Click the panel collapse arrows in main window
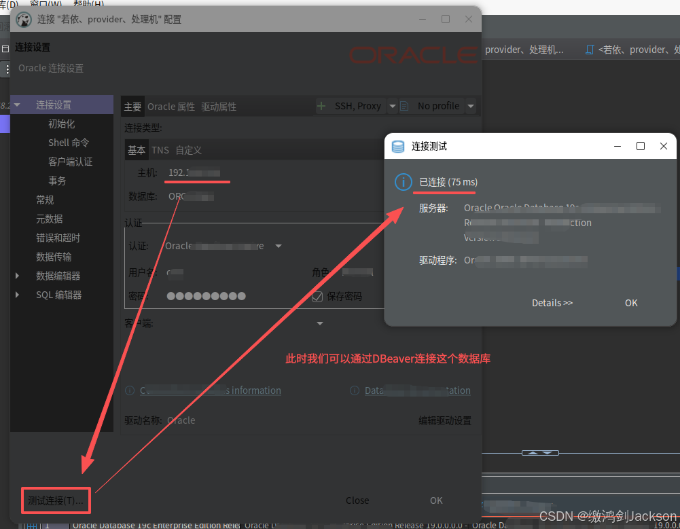680x529 pixels. click(x=540, y=453)
